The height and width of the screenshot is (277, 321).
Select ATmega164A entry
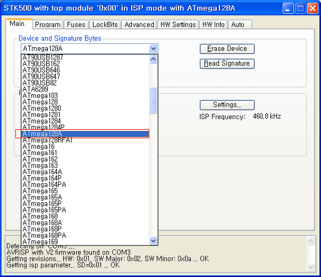[85, 172]
